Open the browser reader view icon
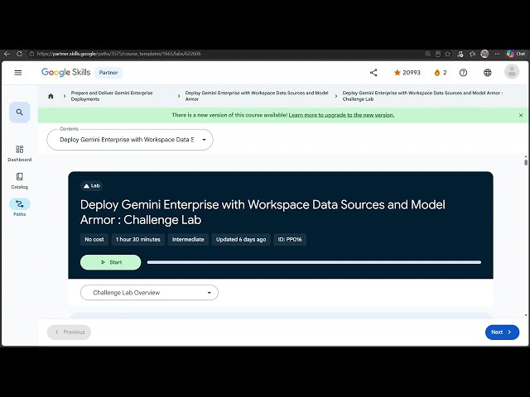Viewport: 530px width, 397px height. pyautogui.click(x=438, y=54)
